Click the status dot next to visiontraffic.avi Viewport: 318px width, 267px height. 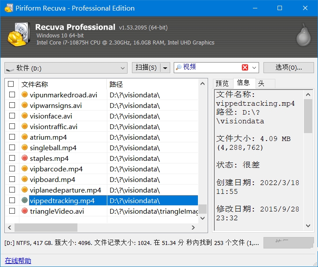click(x=25, y=126)
